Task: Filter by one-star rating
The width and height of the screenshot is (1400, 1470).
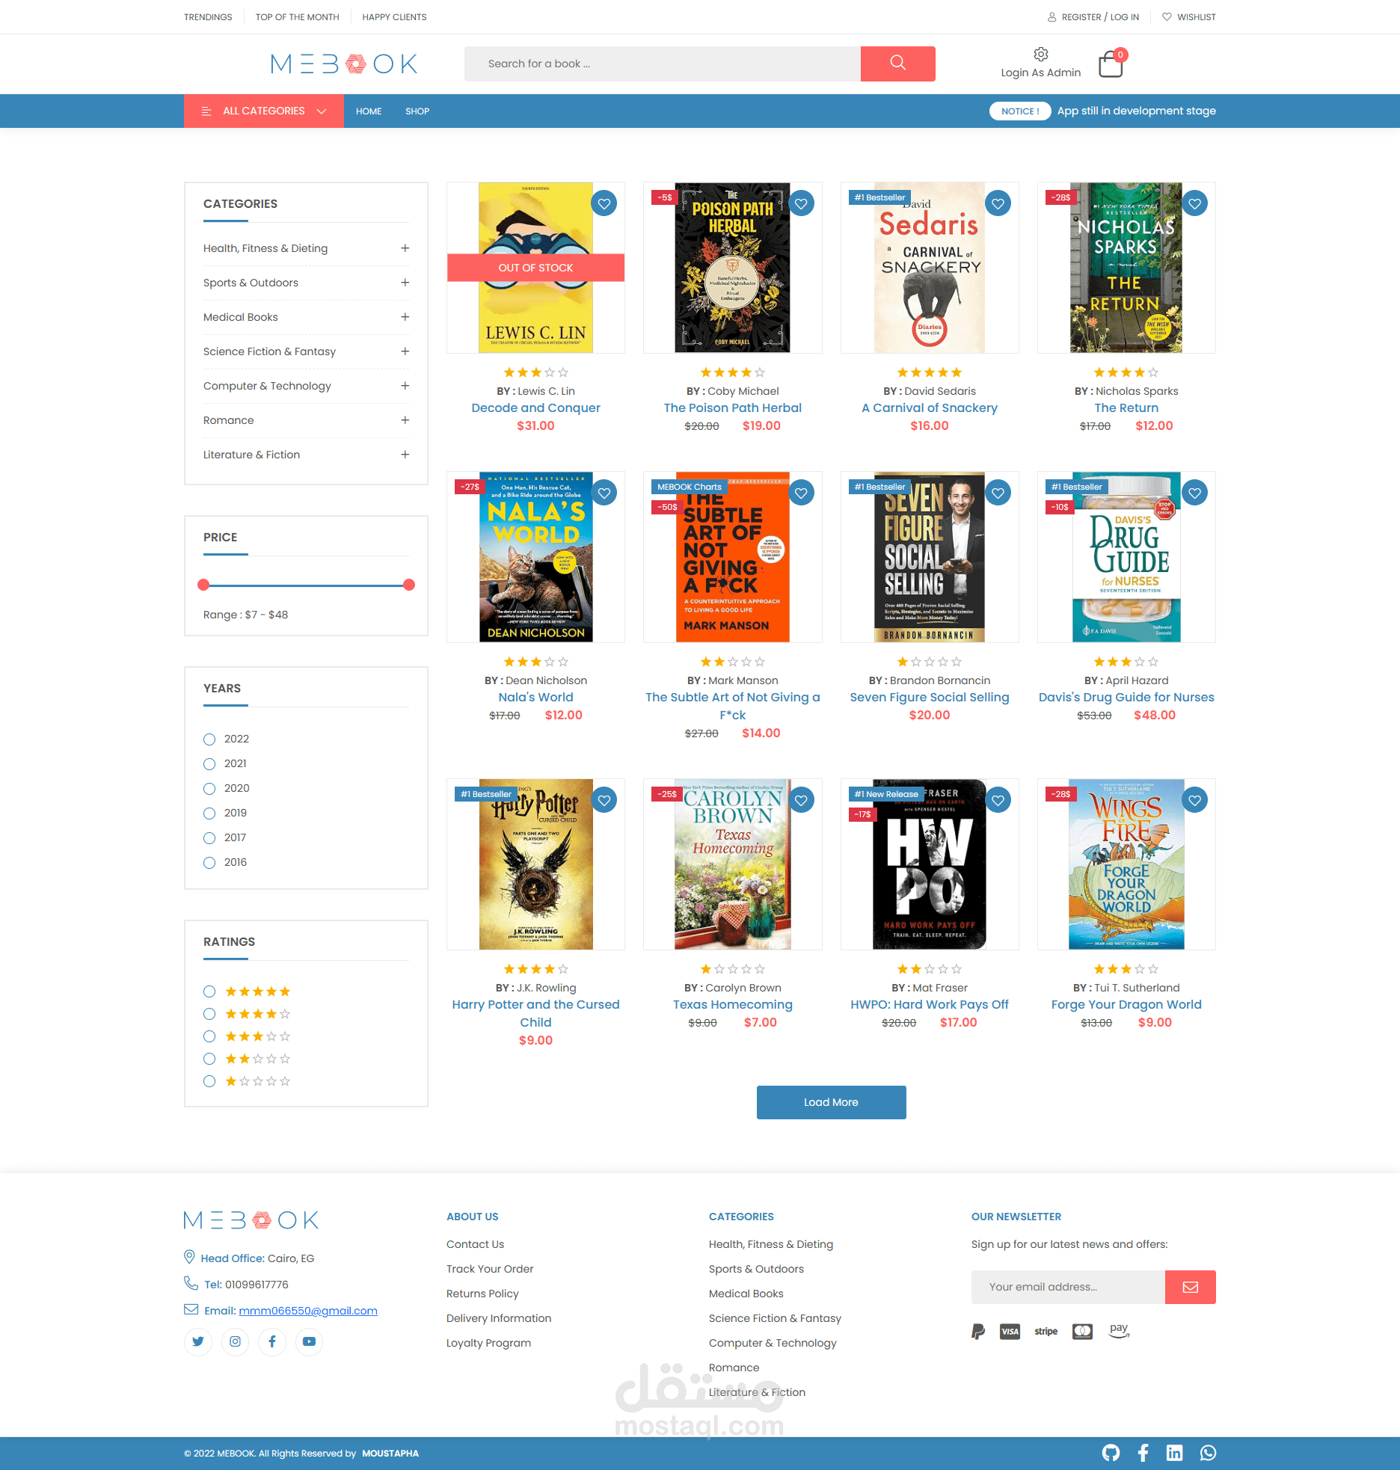Action: [209, 1081]
